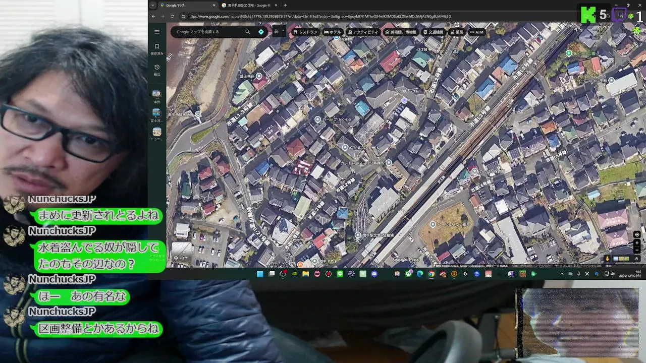Zoom out with the minus button
646x363 pixels.
click(x=637, y=250)
